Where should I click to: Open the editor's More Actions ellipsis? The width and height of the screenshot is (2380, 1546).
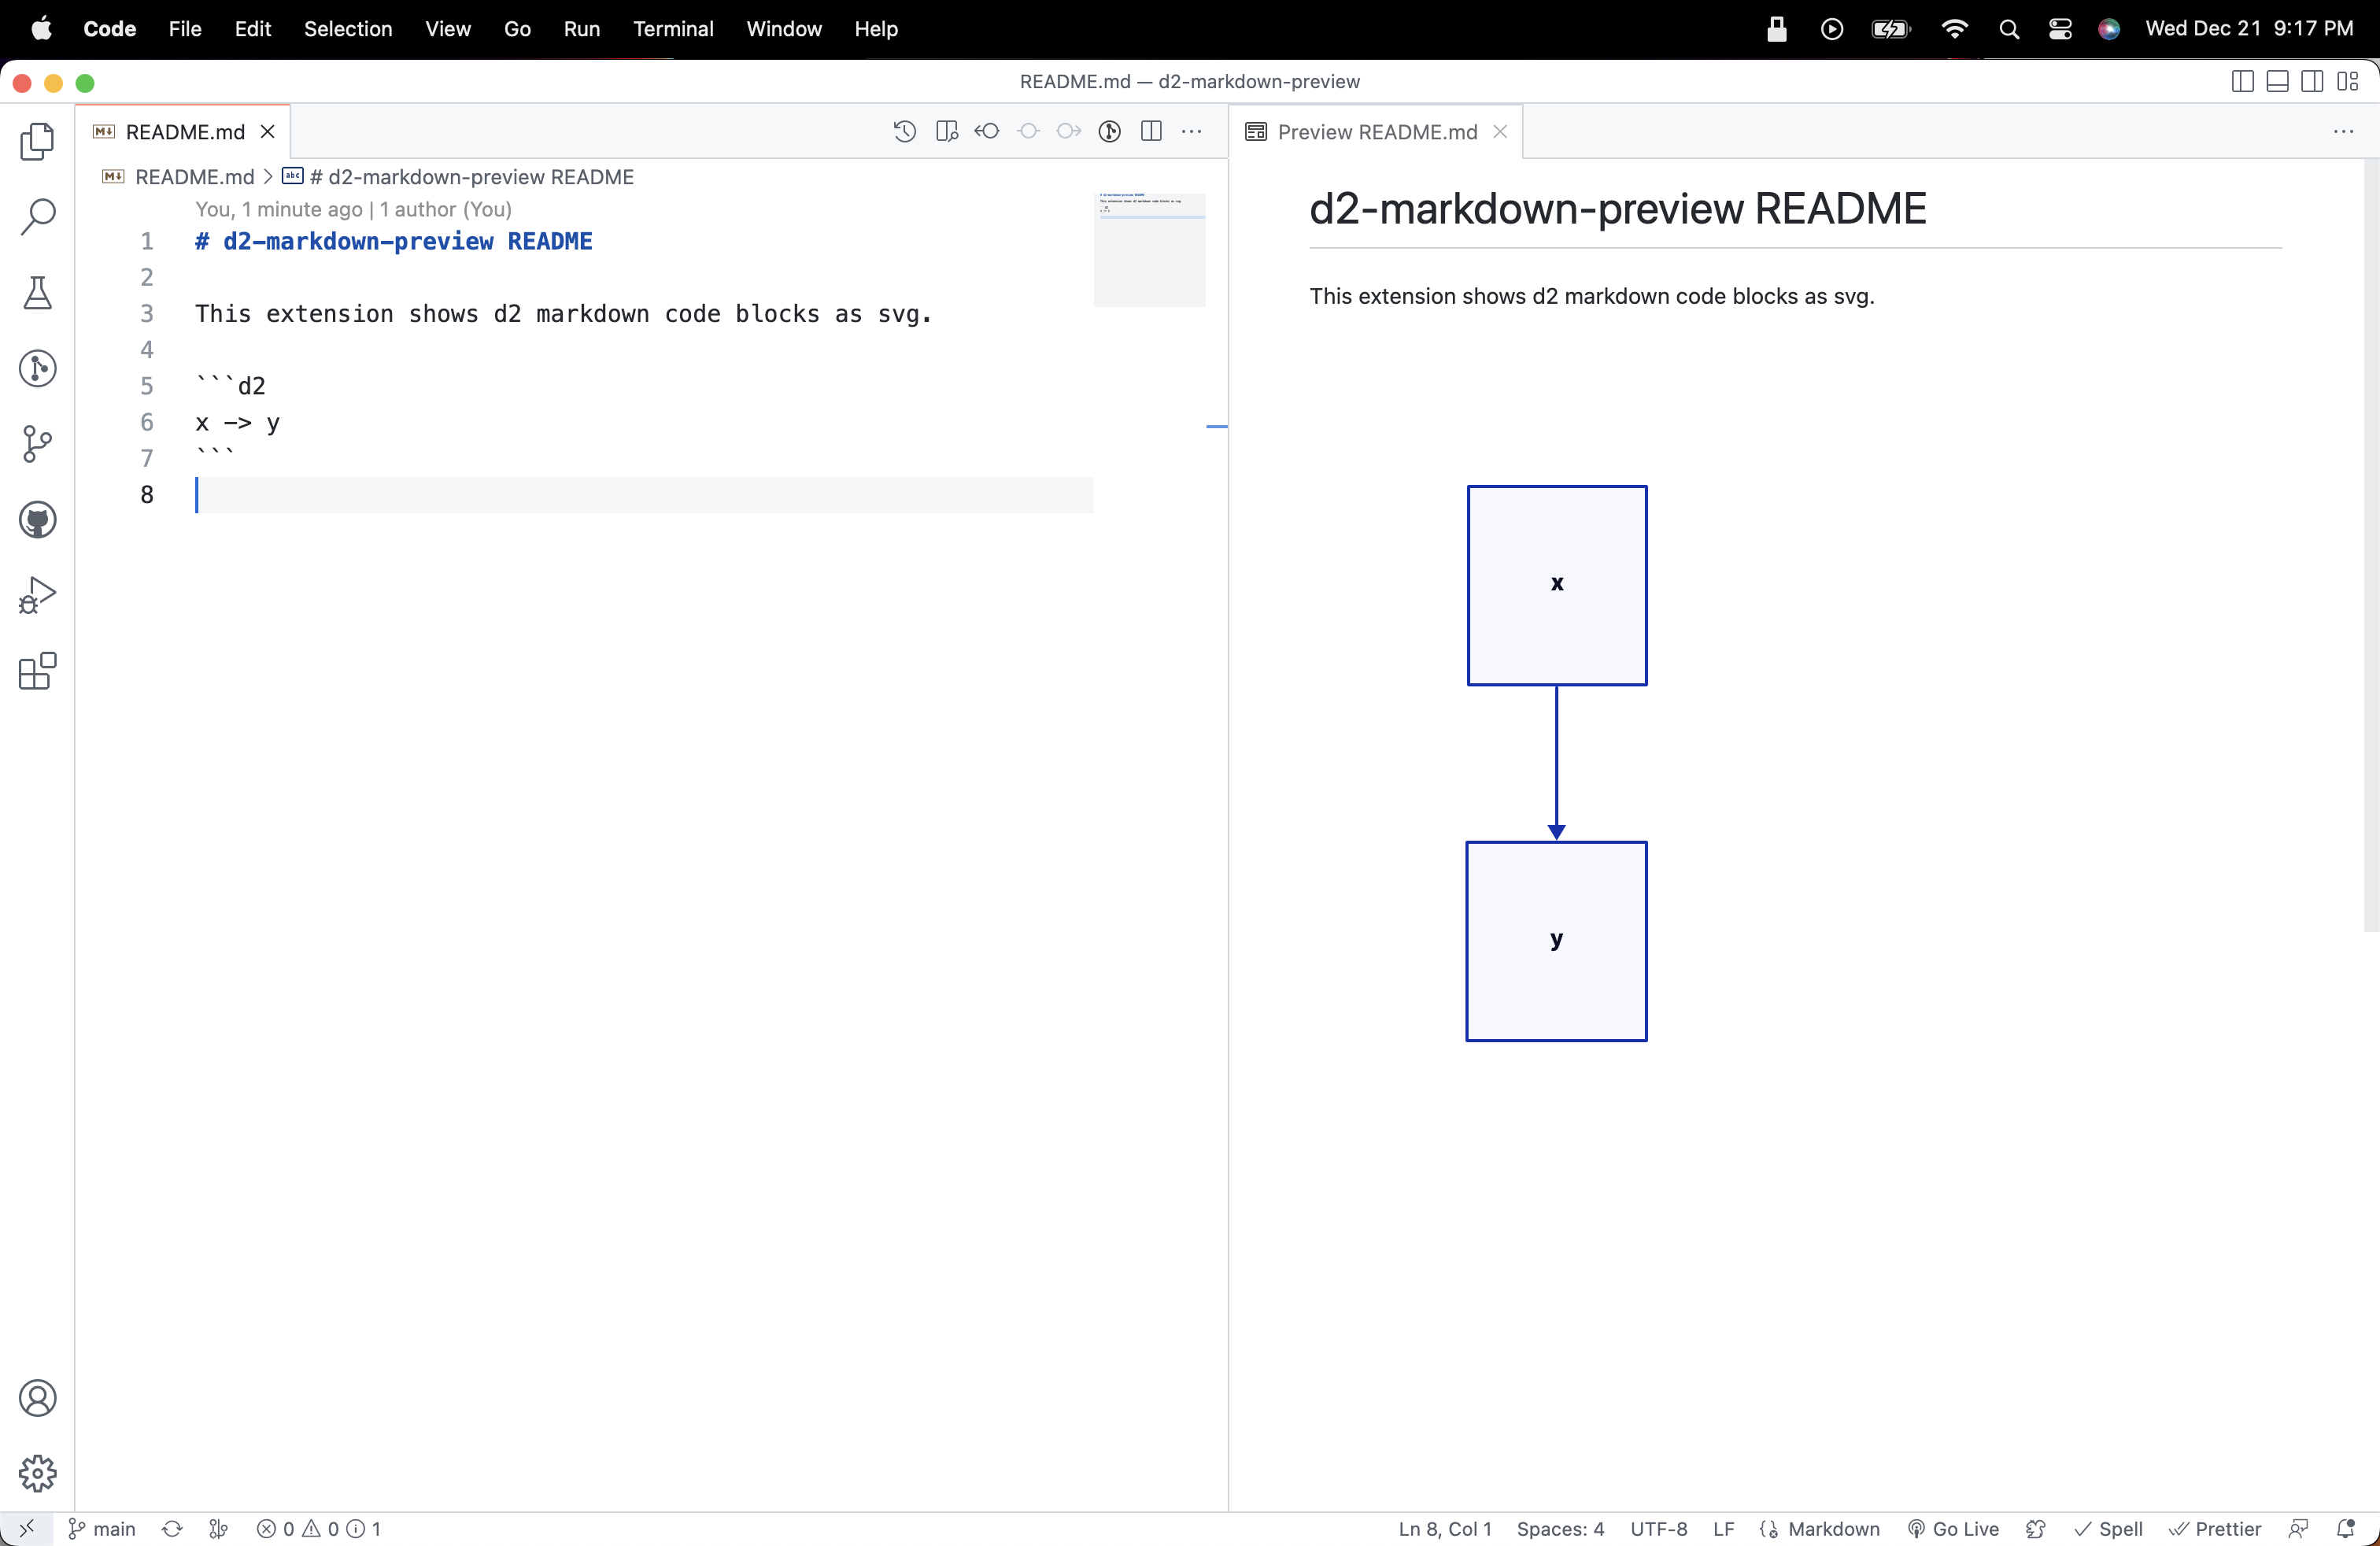[x=1192, y=131]
